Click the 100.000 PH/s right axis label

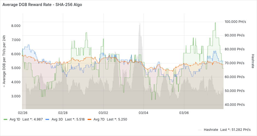[235, 21]
